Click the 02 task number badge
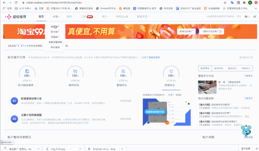The width and height of the screenshot is (259, 151). (x=14, y=119)
